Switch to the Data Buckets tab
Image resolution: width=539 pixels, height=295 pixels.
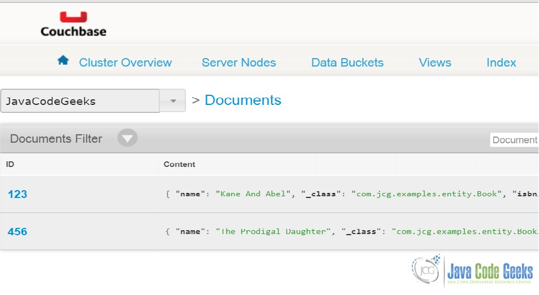click(x=347, y=63)
